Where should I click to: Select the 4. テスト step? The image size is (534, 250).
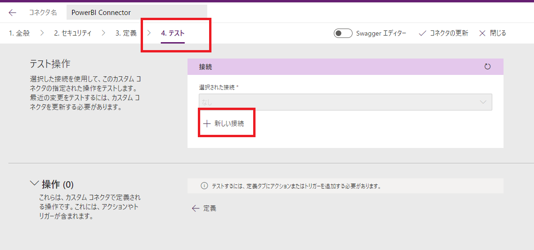tap(173, 33)
